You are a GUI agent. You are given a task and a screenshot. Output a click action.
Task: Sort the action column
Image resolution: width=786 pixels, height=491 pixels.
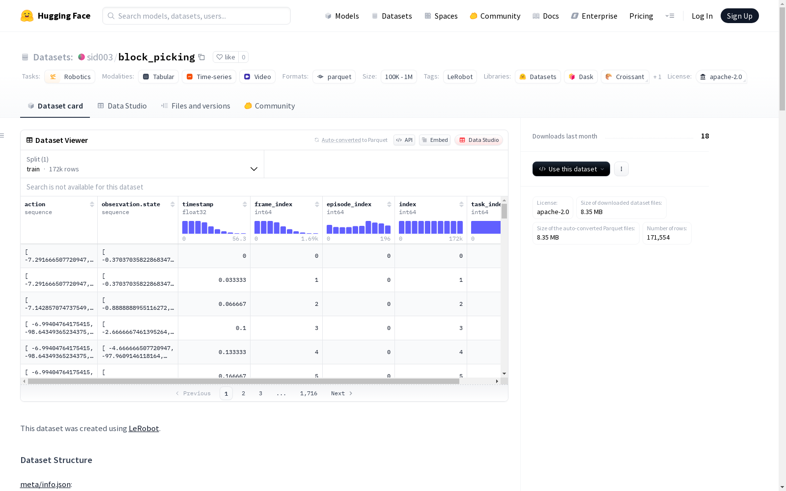[92, 204]
